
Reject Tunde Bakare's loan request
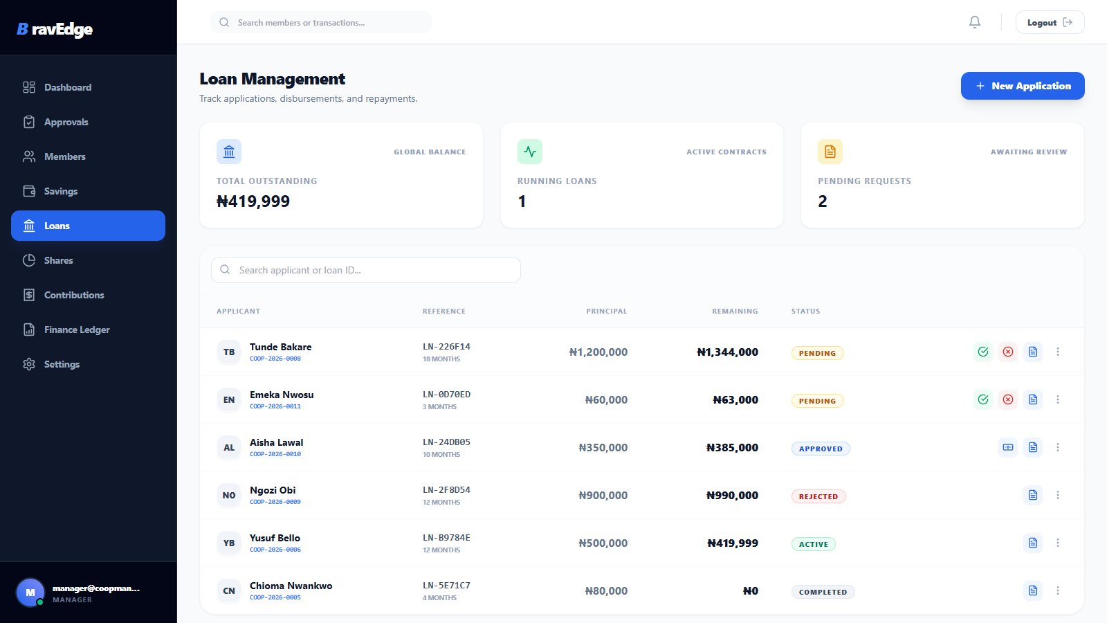pyautogui.click(x=1008, y=352)
